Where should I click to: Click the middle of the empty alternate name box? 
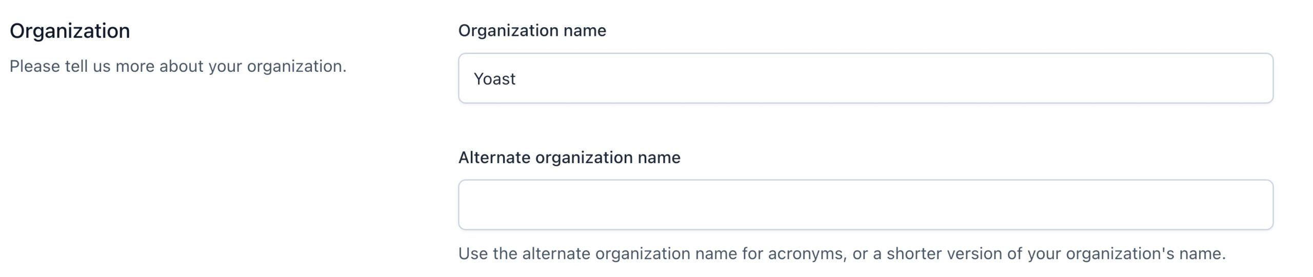coord(865,205)
